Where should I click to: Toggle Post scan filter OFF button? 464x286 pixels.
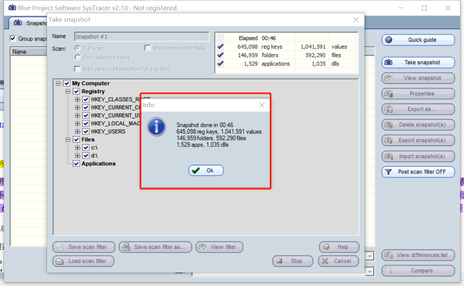(x=418, y=172)
